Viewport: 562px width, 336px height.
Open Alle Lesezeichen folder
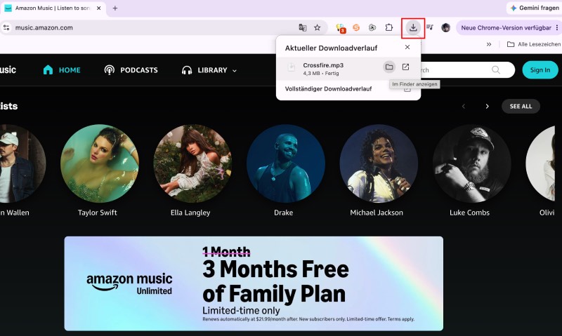tap(534, 44)
